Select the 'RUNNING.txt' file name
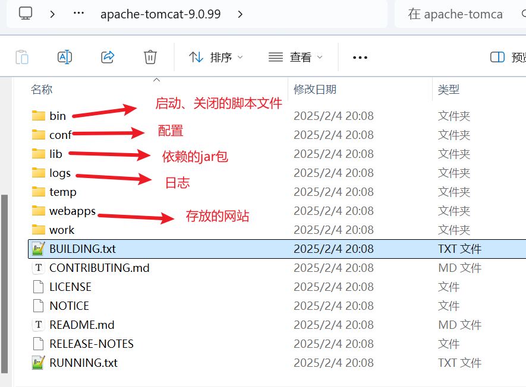This screenshot has width=526, height=387. [84, 363]
